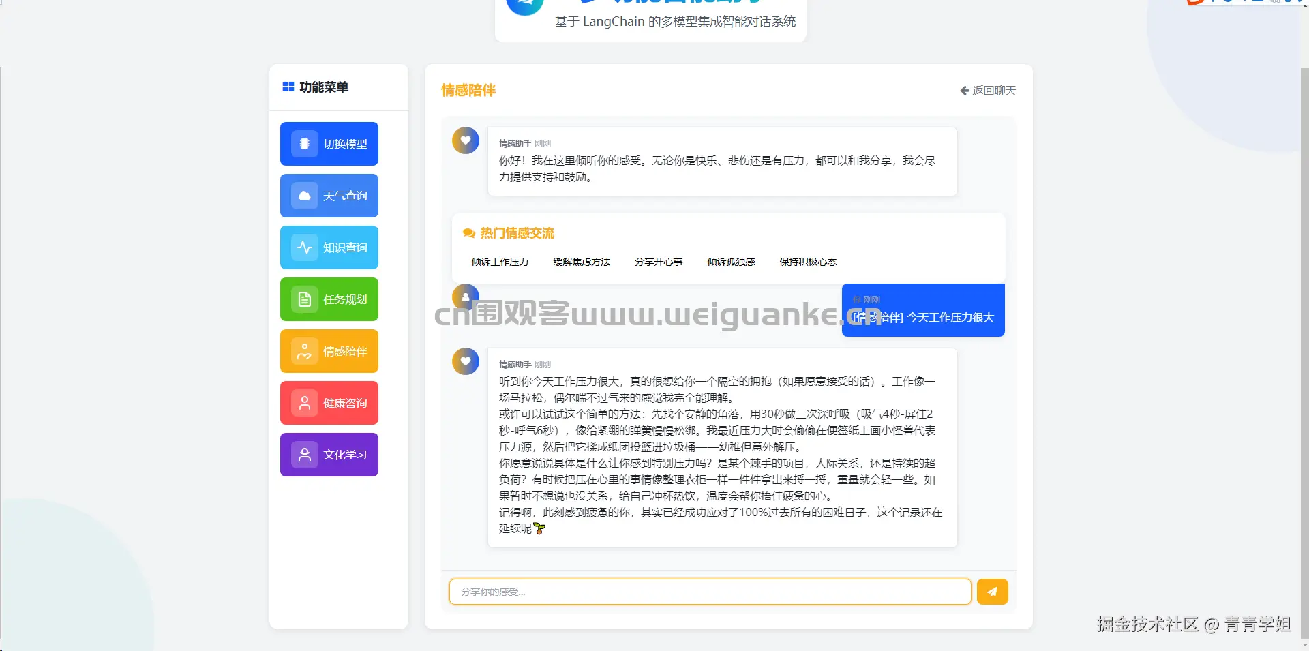Click the 健康咨询 user icon
1309x651 pixels.
click(x=305, y=403)
